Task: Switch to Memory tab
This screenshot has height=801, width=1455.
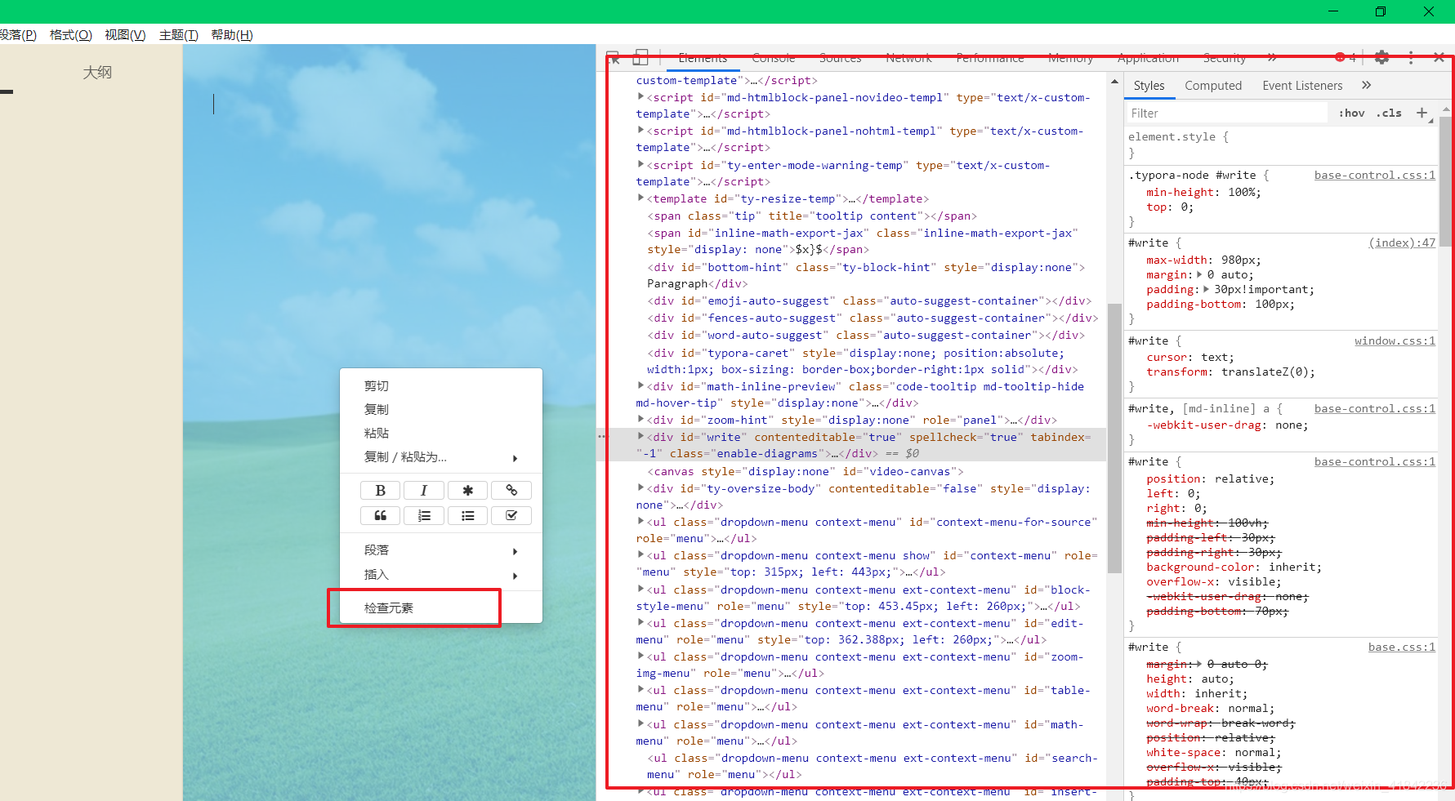Action: tap(1070, 58)
